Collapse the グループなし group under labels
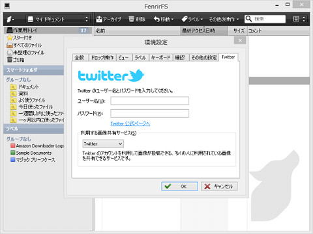The image size is (313, 234). [x=18, y=139]
